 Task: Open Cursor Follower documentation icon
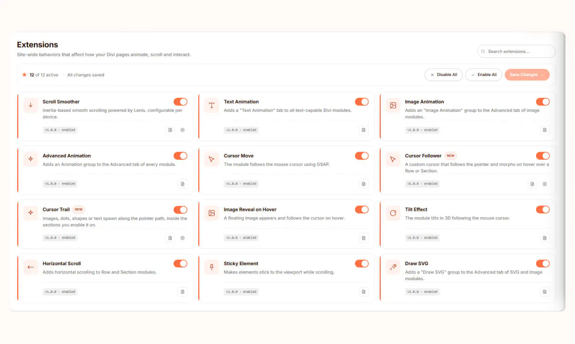(532, 184)
